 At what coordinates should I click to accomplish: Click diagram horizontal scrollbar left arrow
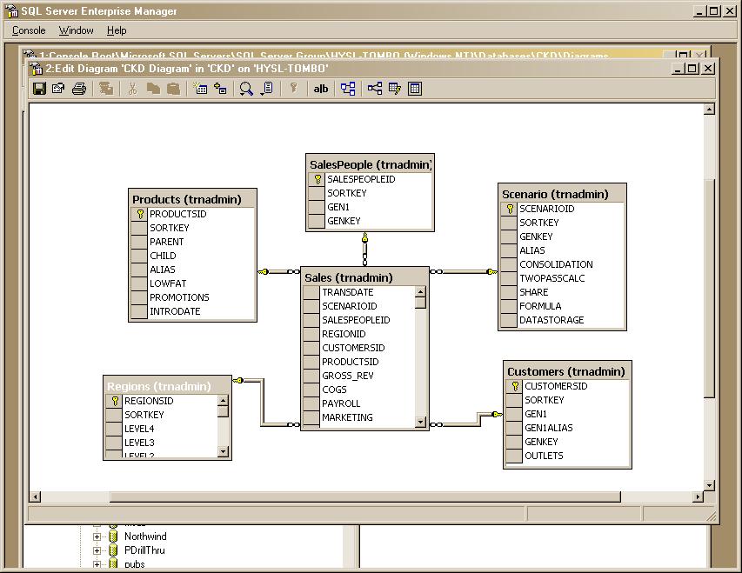tap(35, 496)
